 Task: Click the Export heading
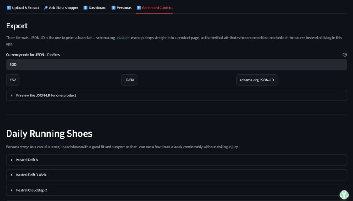pos(17,26)
